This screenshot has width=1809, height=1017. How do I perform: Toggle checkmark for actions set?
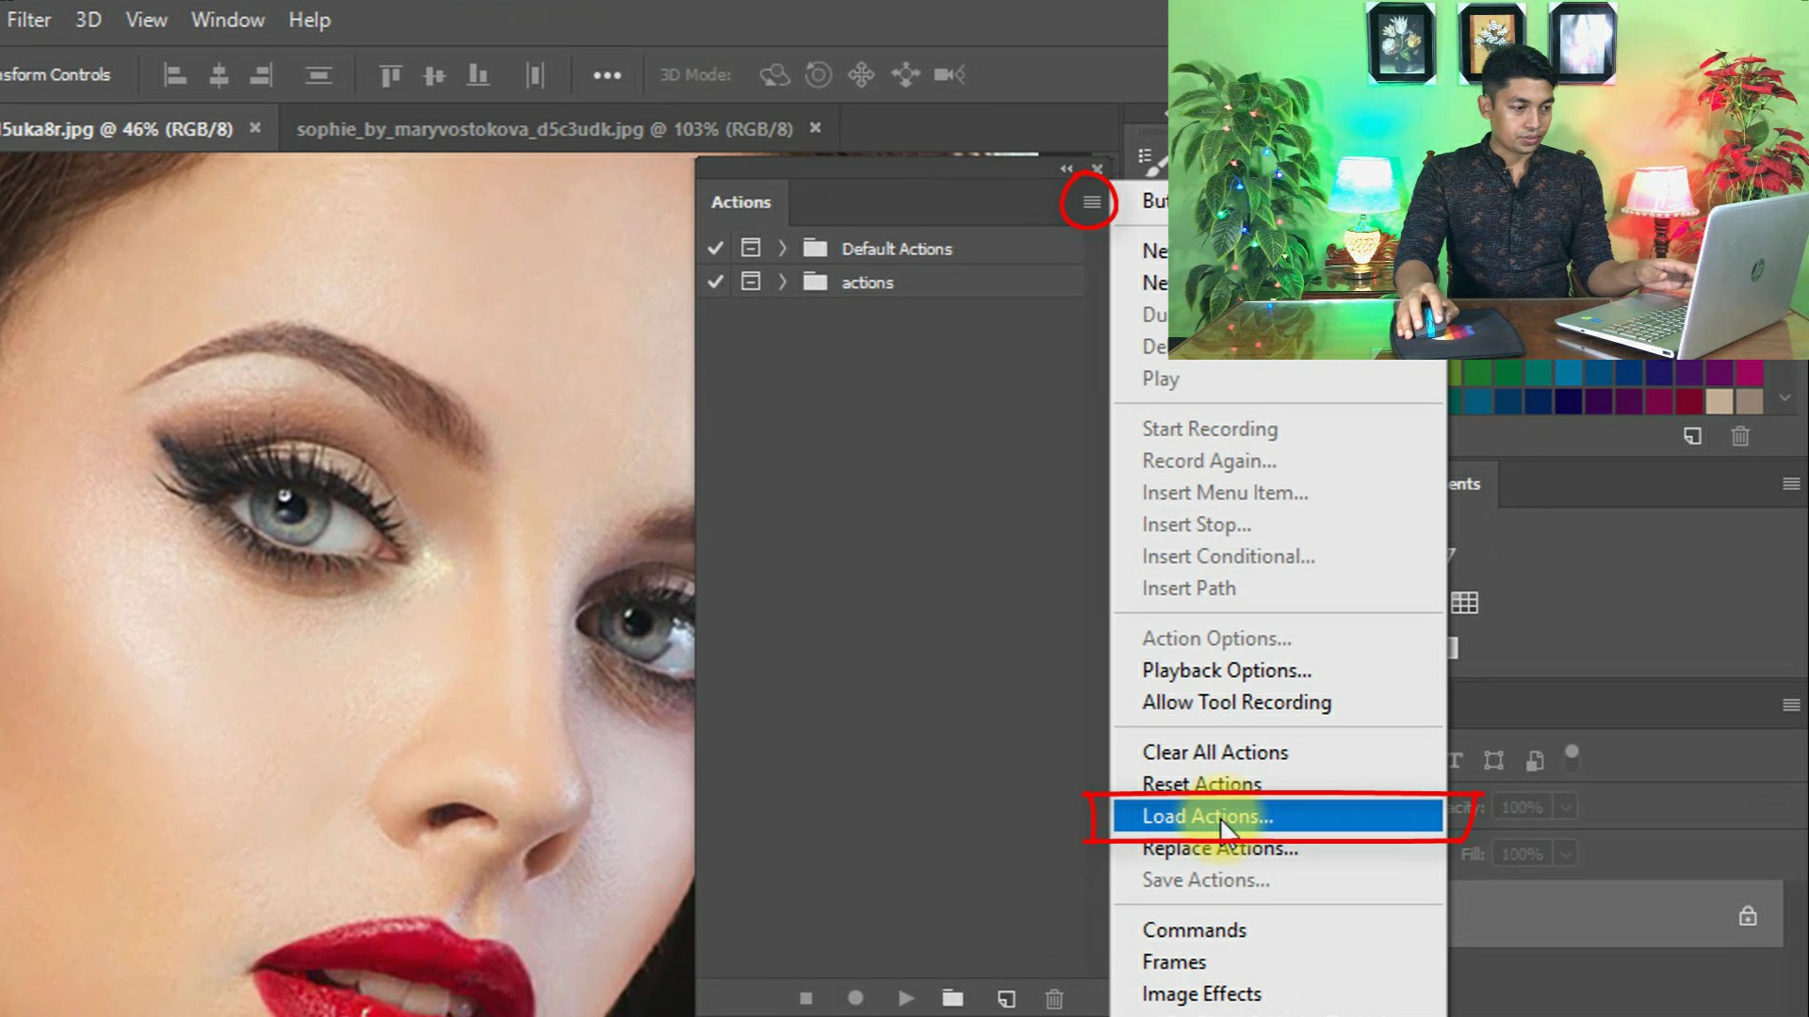[x=715, y=282]
